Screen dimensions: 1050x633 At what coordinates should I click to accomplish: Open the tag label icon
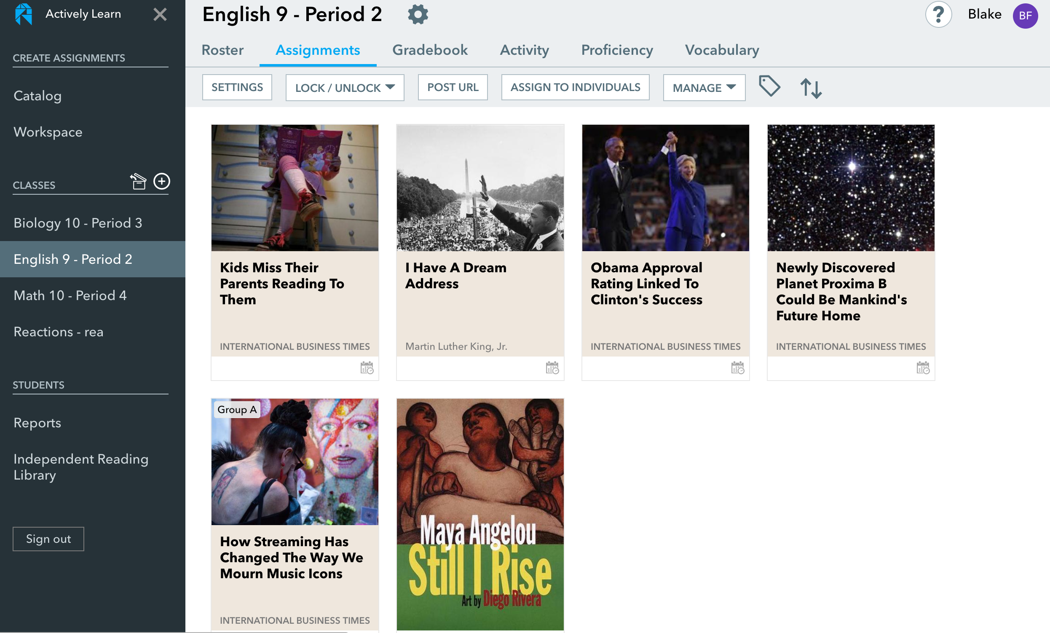[x=769, y=86]
